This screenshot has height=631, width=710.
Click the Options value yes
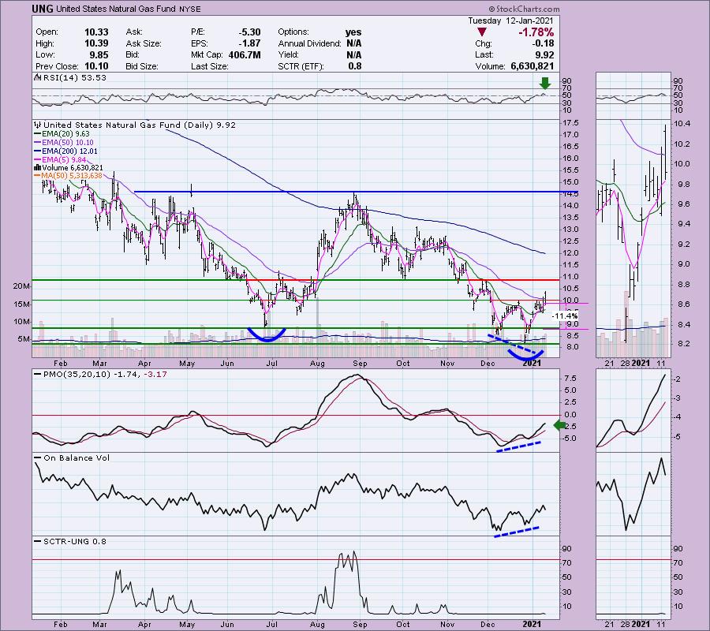353,32
